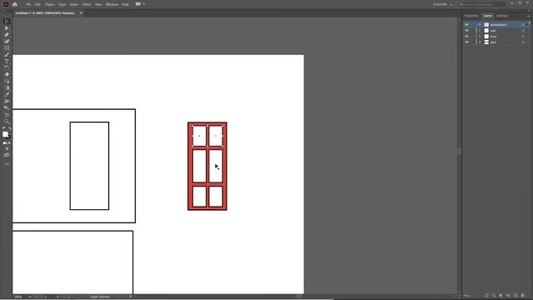Close the Untitled document tab
Screen dimensions: 533x300
[81, 13]
